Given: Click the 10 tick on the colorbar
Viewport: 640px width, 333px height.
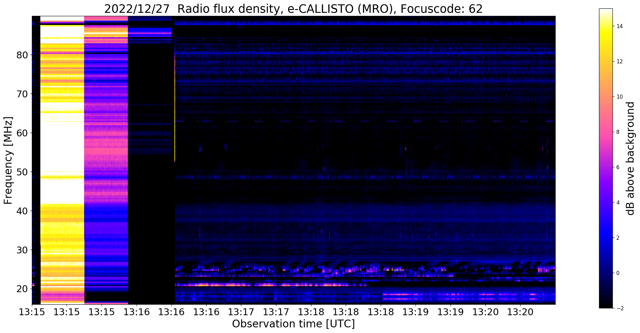Looking at the screenshot, I should pyautogui.click(x=619, y=97).
